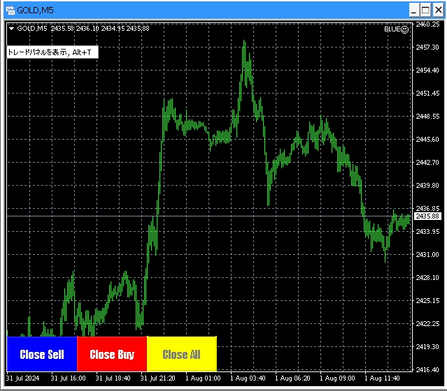Click the 2448.55 price on the scale
Screen dimensions: 447x391
click(x=427, y=117)
